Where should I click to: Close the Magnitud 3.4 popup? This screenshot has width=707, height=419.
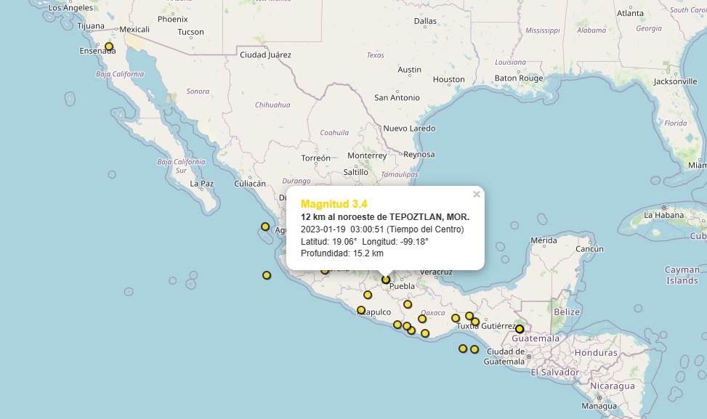click(x=477, y=194)
